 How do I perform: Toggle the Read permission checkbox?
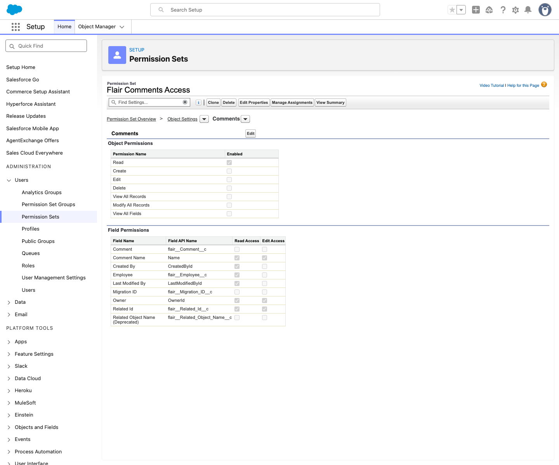pos(229,163)
